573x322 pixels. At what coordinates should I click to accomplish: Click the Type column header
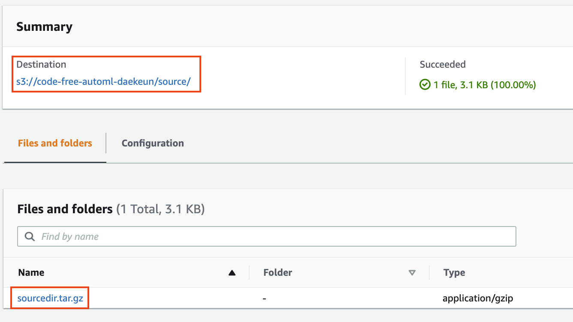point(454,272)
